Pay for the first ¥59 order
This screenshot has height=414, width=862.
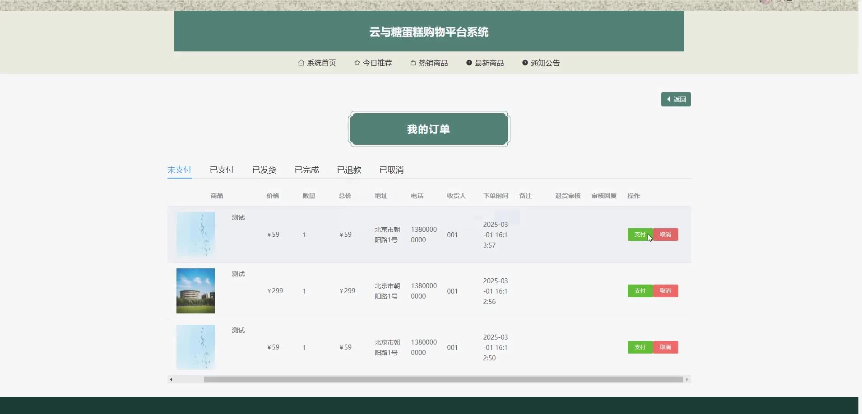click(x=640, y=235)
